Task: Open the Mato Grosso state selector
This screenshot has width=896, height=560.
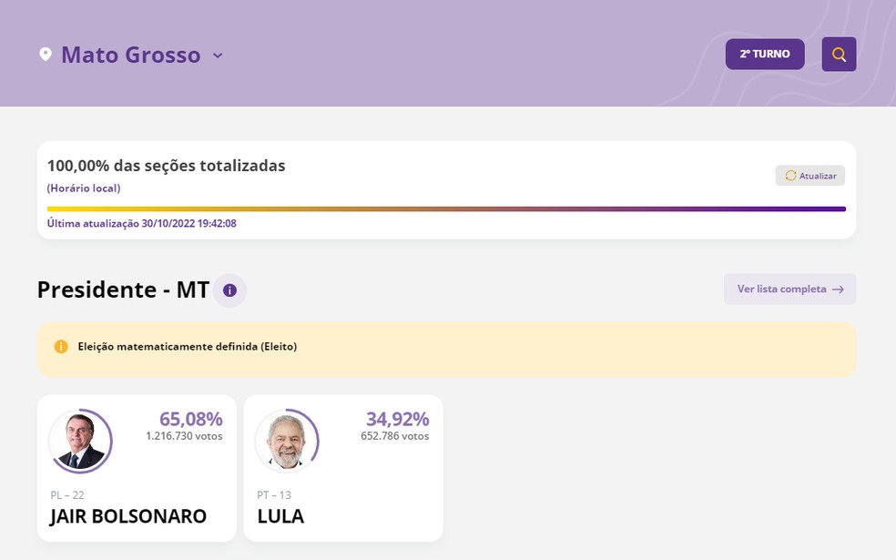Action: tap(130, 55)
